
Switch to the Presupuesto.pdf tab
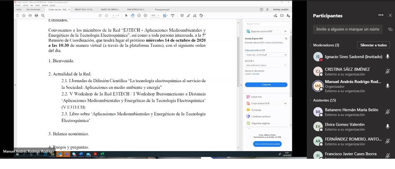pos(162,9)
